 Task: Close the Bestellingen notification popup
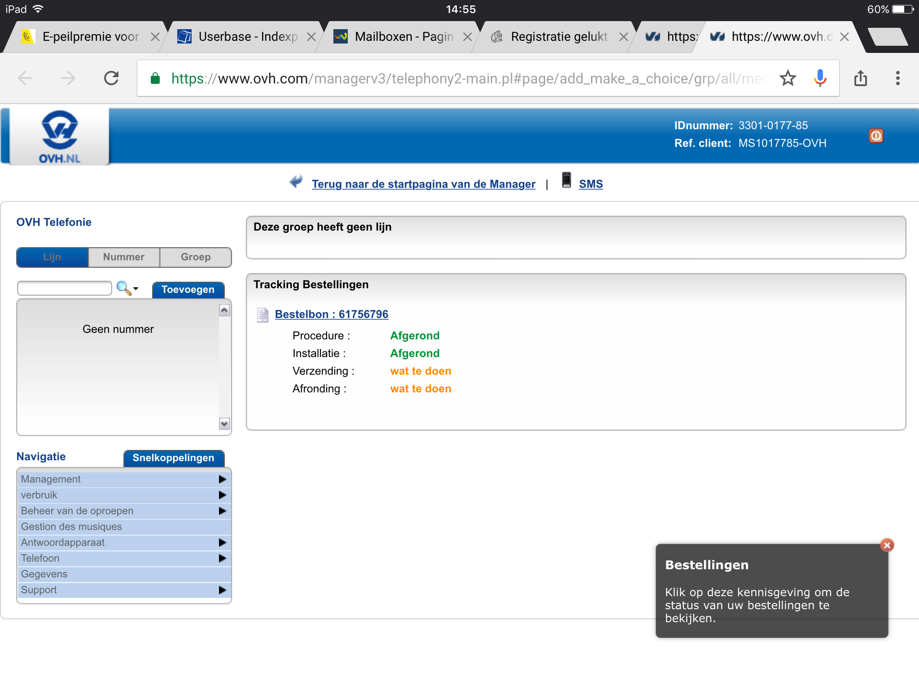887,545
